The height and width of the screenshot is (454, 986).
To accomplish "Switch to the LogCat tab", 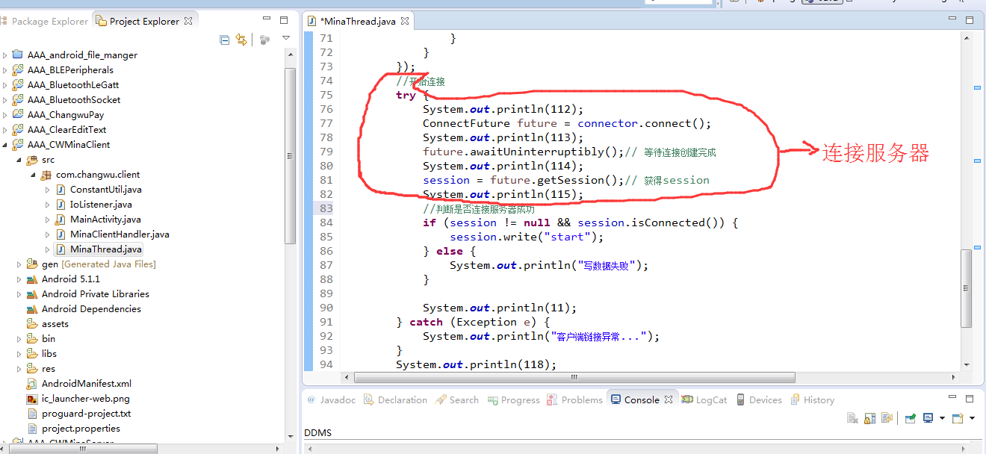I will (704, 400).
